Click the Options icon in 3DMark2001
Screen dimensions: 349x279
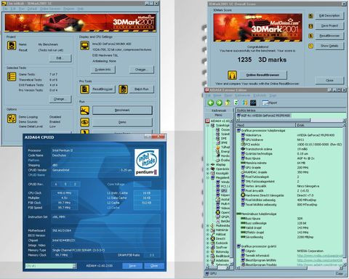[x=12, y=118]
